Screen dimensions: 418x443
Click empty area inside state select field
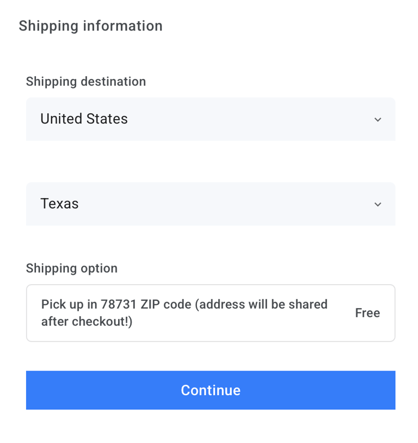[218, 204]
